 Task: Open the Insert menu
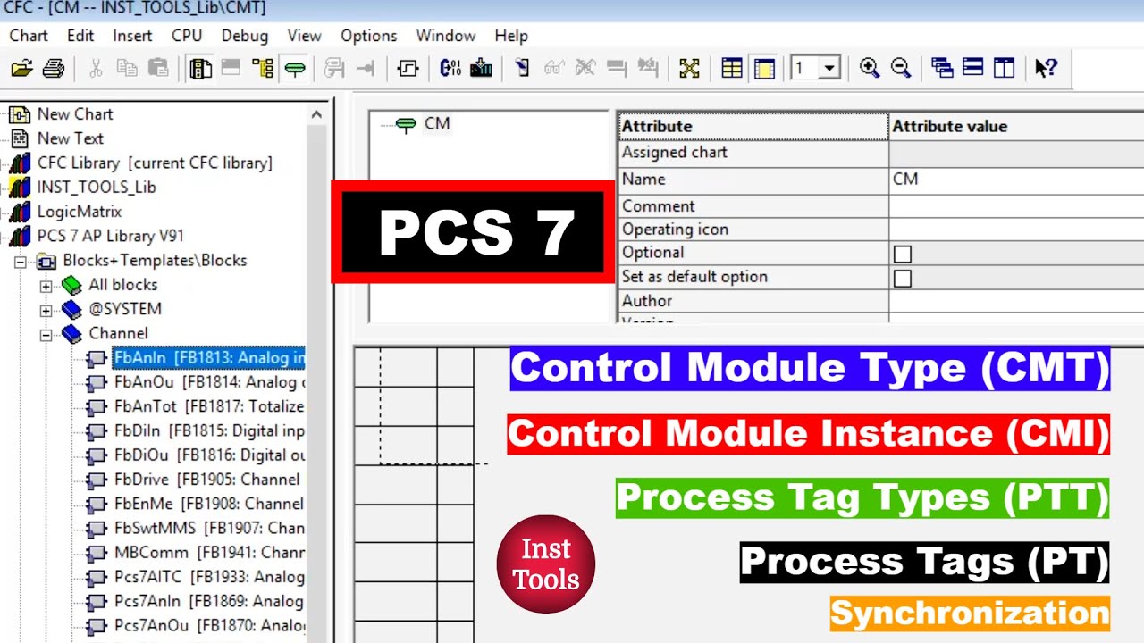click(x=132, y=36)
